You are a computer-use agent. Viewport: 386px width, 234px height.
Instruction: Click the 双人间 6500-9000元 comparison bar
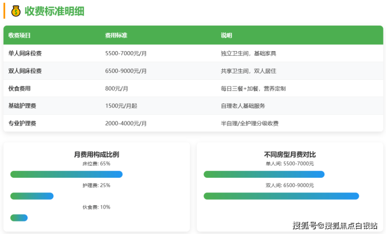click(x=281, y=196)
